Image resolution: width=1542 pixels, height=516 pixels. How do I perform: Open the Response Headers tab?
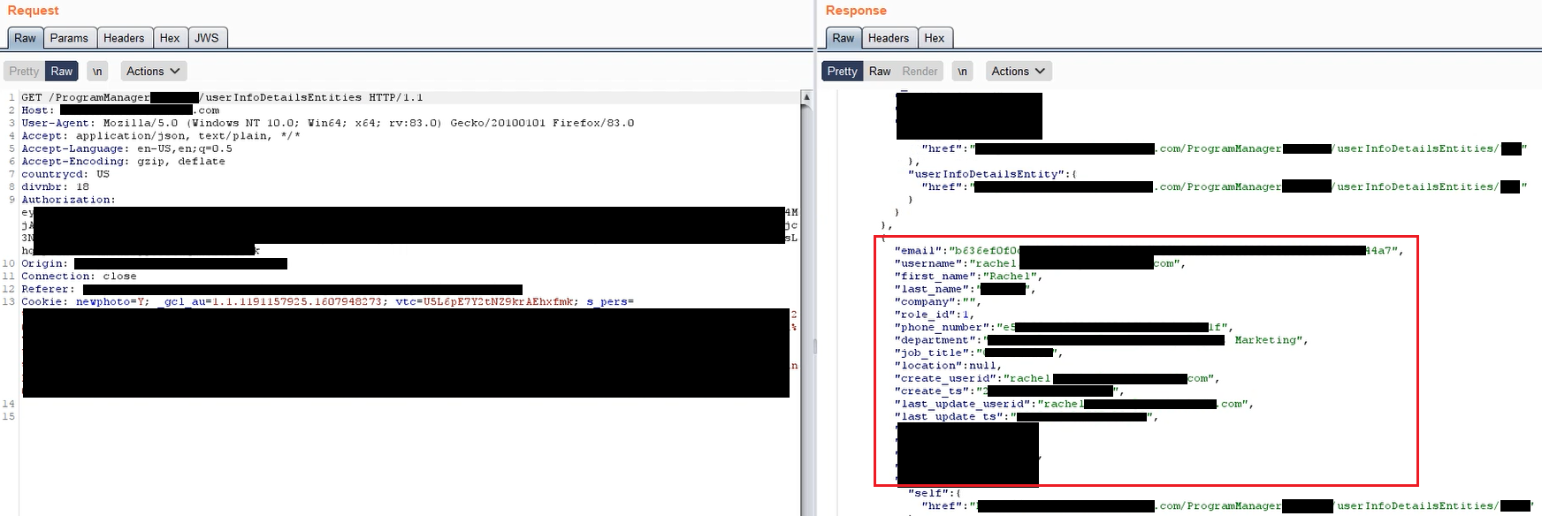pos(889,38)
